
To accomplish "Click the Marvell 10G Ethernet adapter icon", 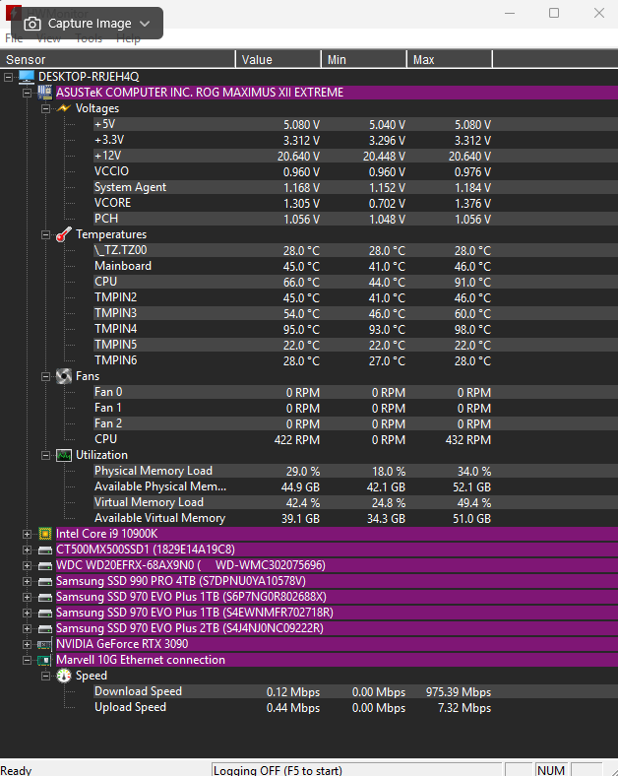I will (x=45, y=660).
